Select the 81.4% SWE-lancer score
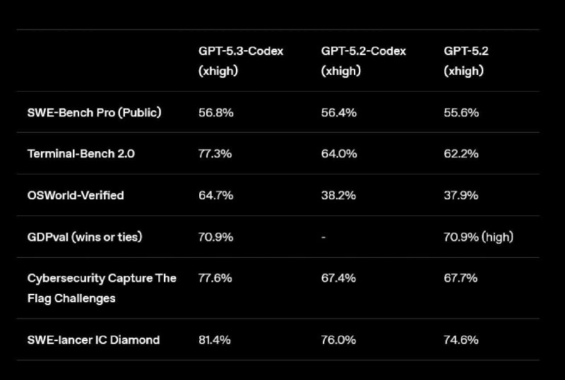Viewport: 565px width, 380px height. 215,340
